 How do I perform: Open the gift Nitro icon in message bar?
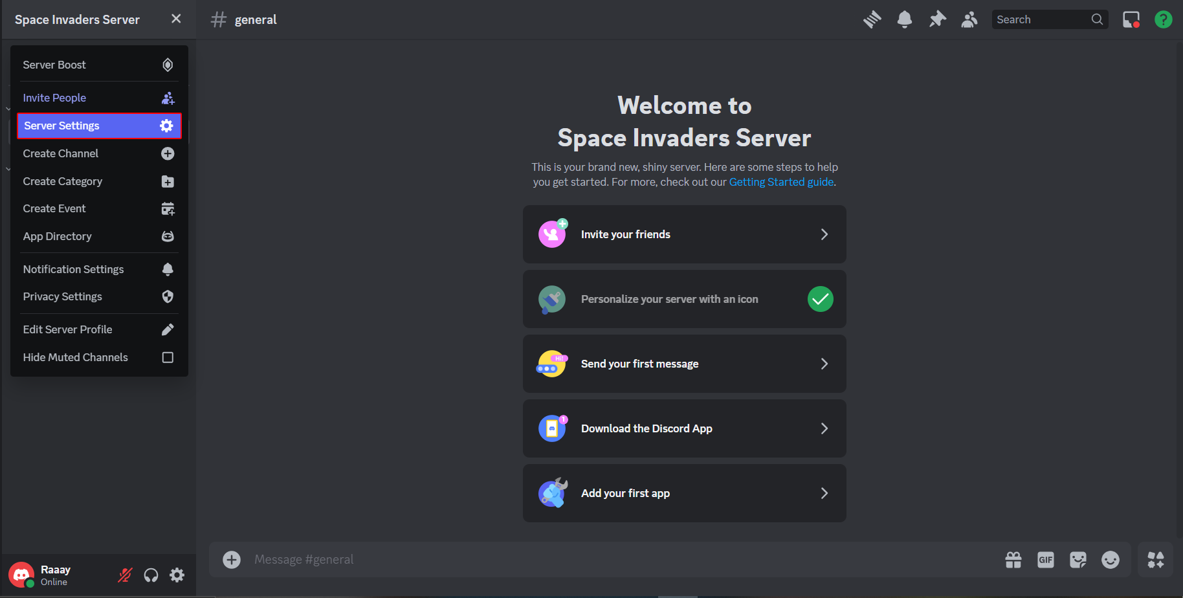[x=1013, y=560]
